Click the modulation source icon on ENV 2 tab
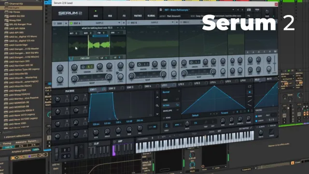 [122, 88]
